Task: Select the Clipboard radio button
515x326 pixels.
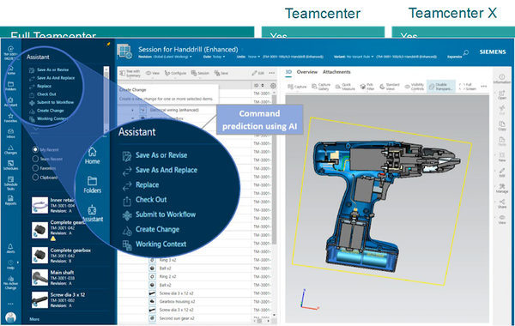Action: pyautogui.click(x=35, y=178)
